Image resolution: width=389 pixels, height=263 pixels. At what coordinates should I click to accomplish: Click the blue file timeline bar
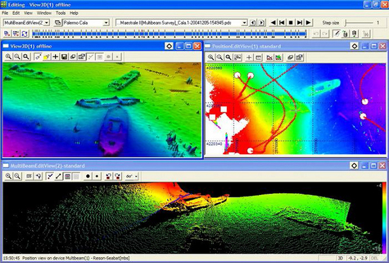click(x=169, y=34)
